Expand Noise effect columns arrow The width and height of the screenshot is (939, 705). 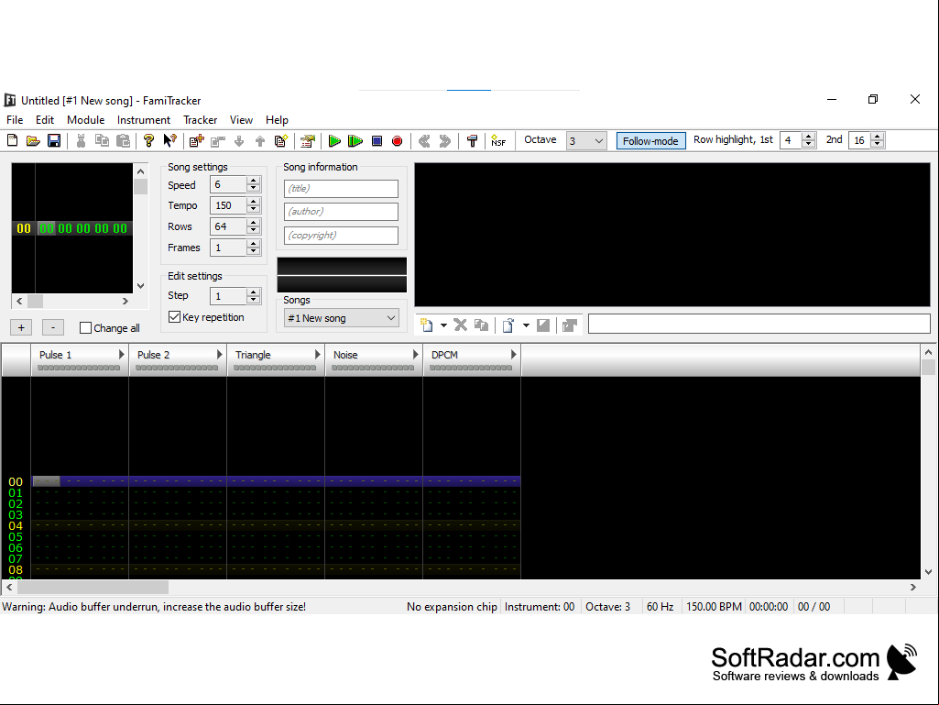[416, 354]
